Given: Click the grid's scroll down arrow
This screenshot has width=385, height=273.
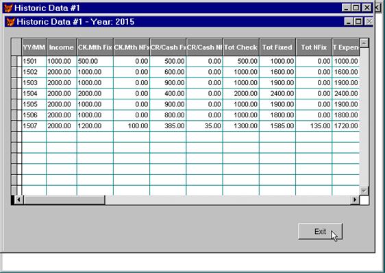Looking at the screenshot, I should tap(364, 191).
